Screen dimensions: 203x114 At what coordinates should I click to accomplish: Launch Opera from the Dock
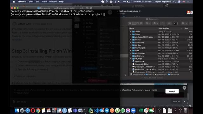[33, 111]
